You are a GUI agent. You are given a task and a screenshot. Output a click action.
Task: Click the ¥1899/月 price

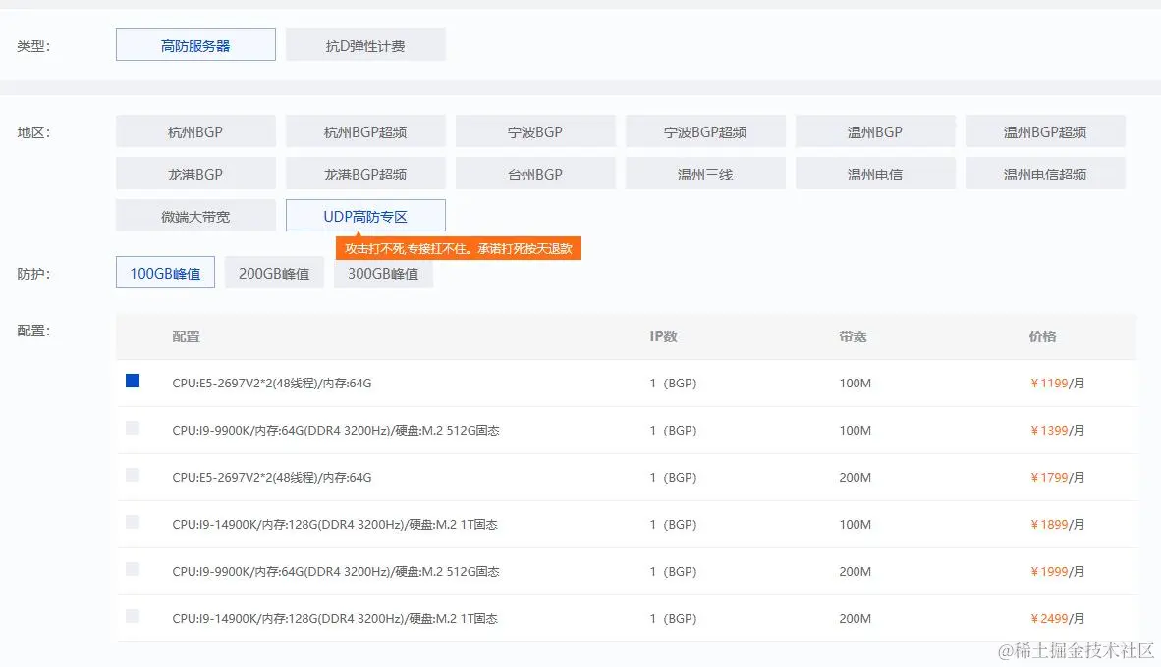click(x=1057, y=525)
